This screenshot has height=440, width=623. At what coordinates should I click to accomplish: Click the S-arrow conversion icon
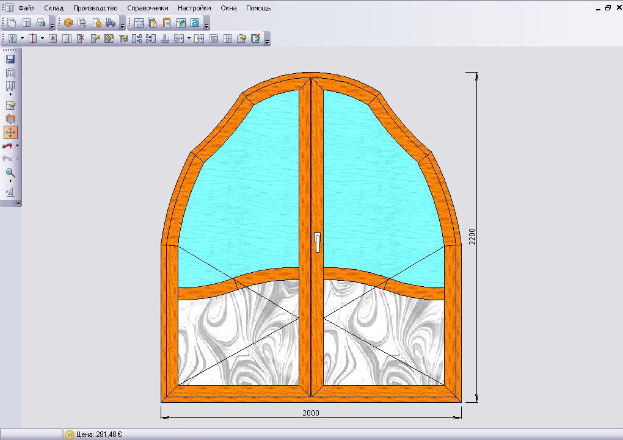tap(179, 38)
